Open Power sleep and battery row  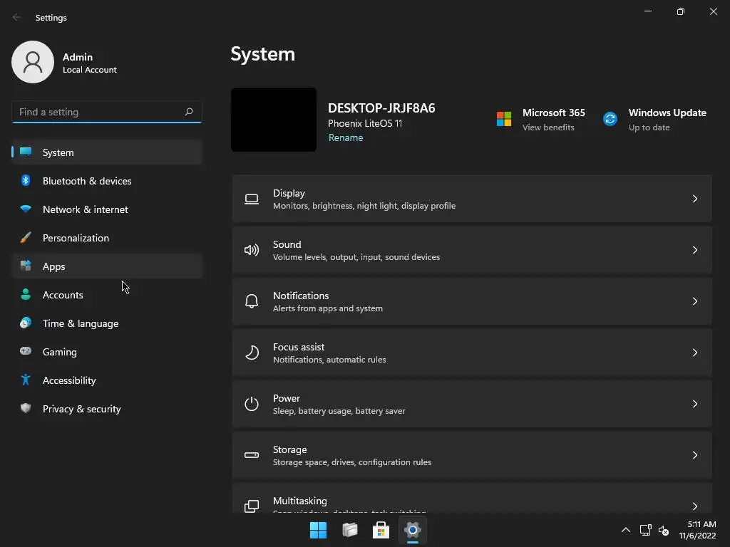click(472, 404)
